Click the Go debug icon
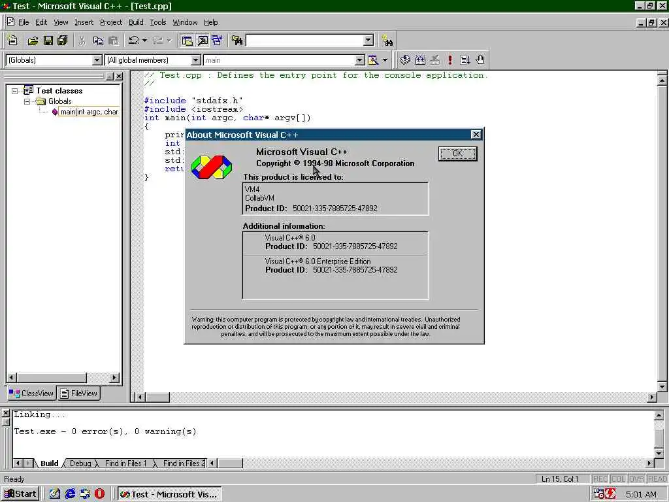 pyautogui.click(x=465, y=60)
